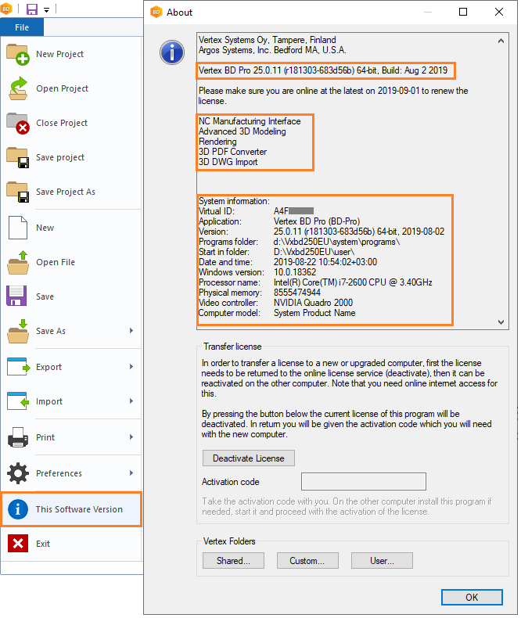This screenshot has height=618, width=521.
Task: Open the User... Vertex folder
Action: pos(382,561)
